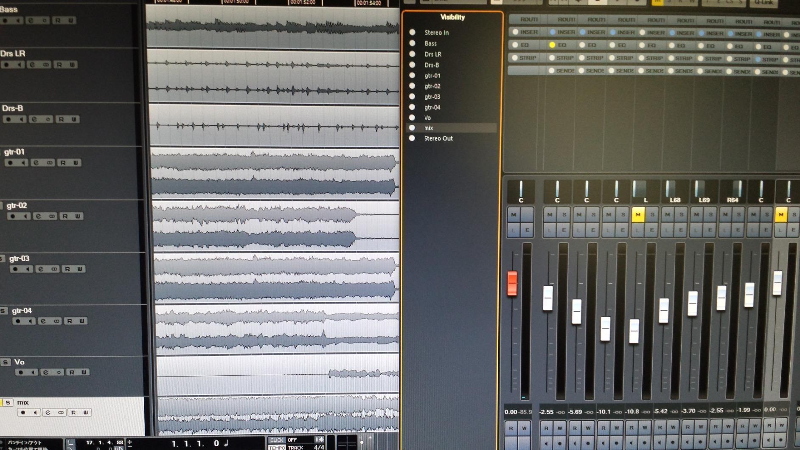800x450 pixels.
Task: Toggle visibility dot for Stereo Out
Action: (x=412, y=138)
